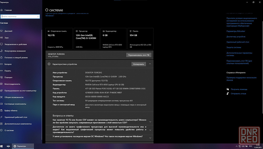Click the Get help (Получить помощь) icon
Viewport: 263px width, 149px height.
[228, 89]
